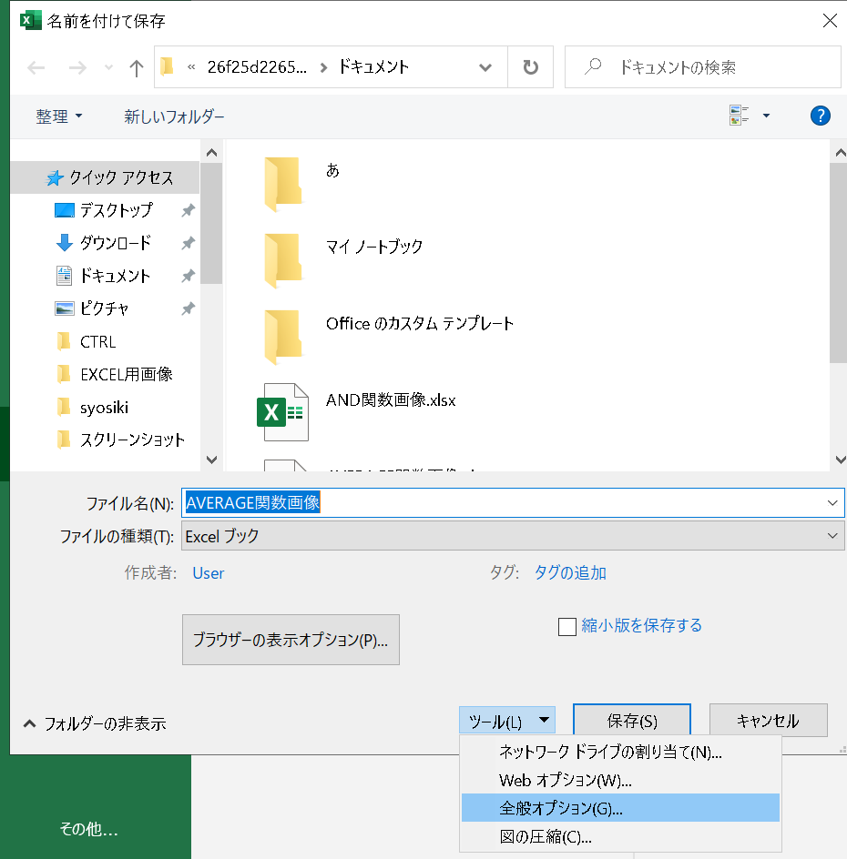
Task: Click file list scroll up arrow
Action: click(x=840, y=153)
